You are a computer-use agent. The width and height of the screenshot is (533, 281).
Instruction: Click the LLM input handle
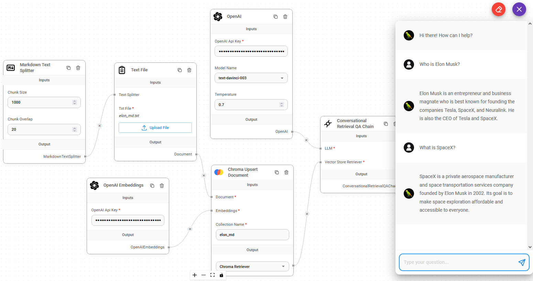click(320, 148)
